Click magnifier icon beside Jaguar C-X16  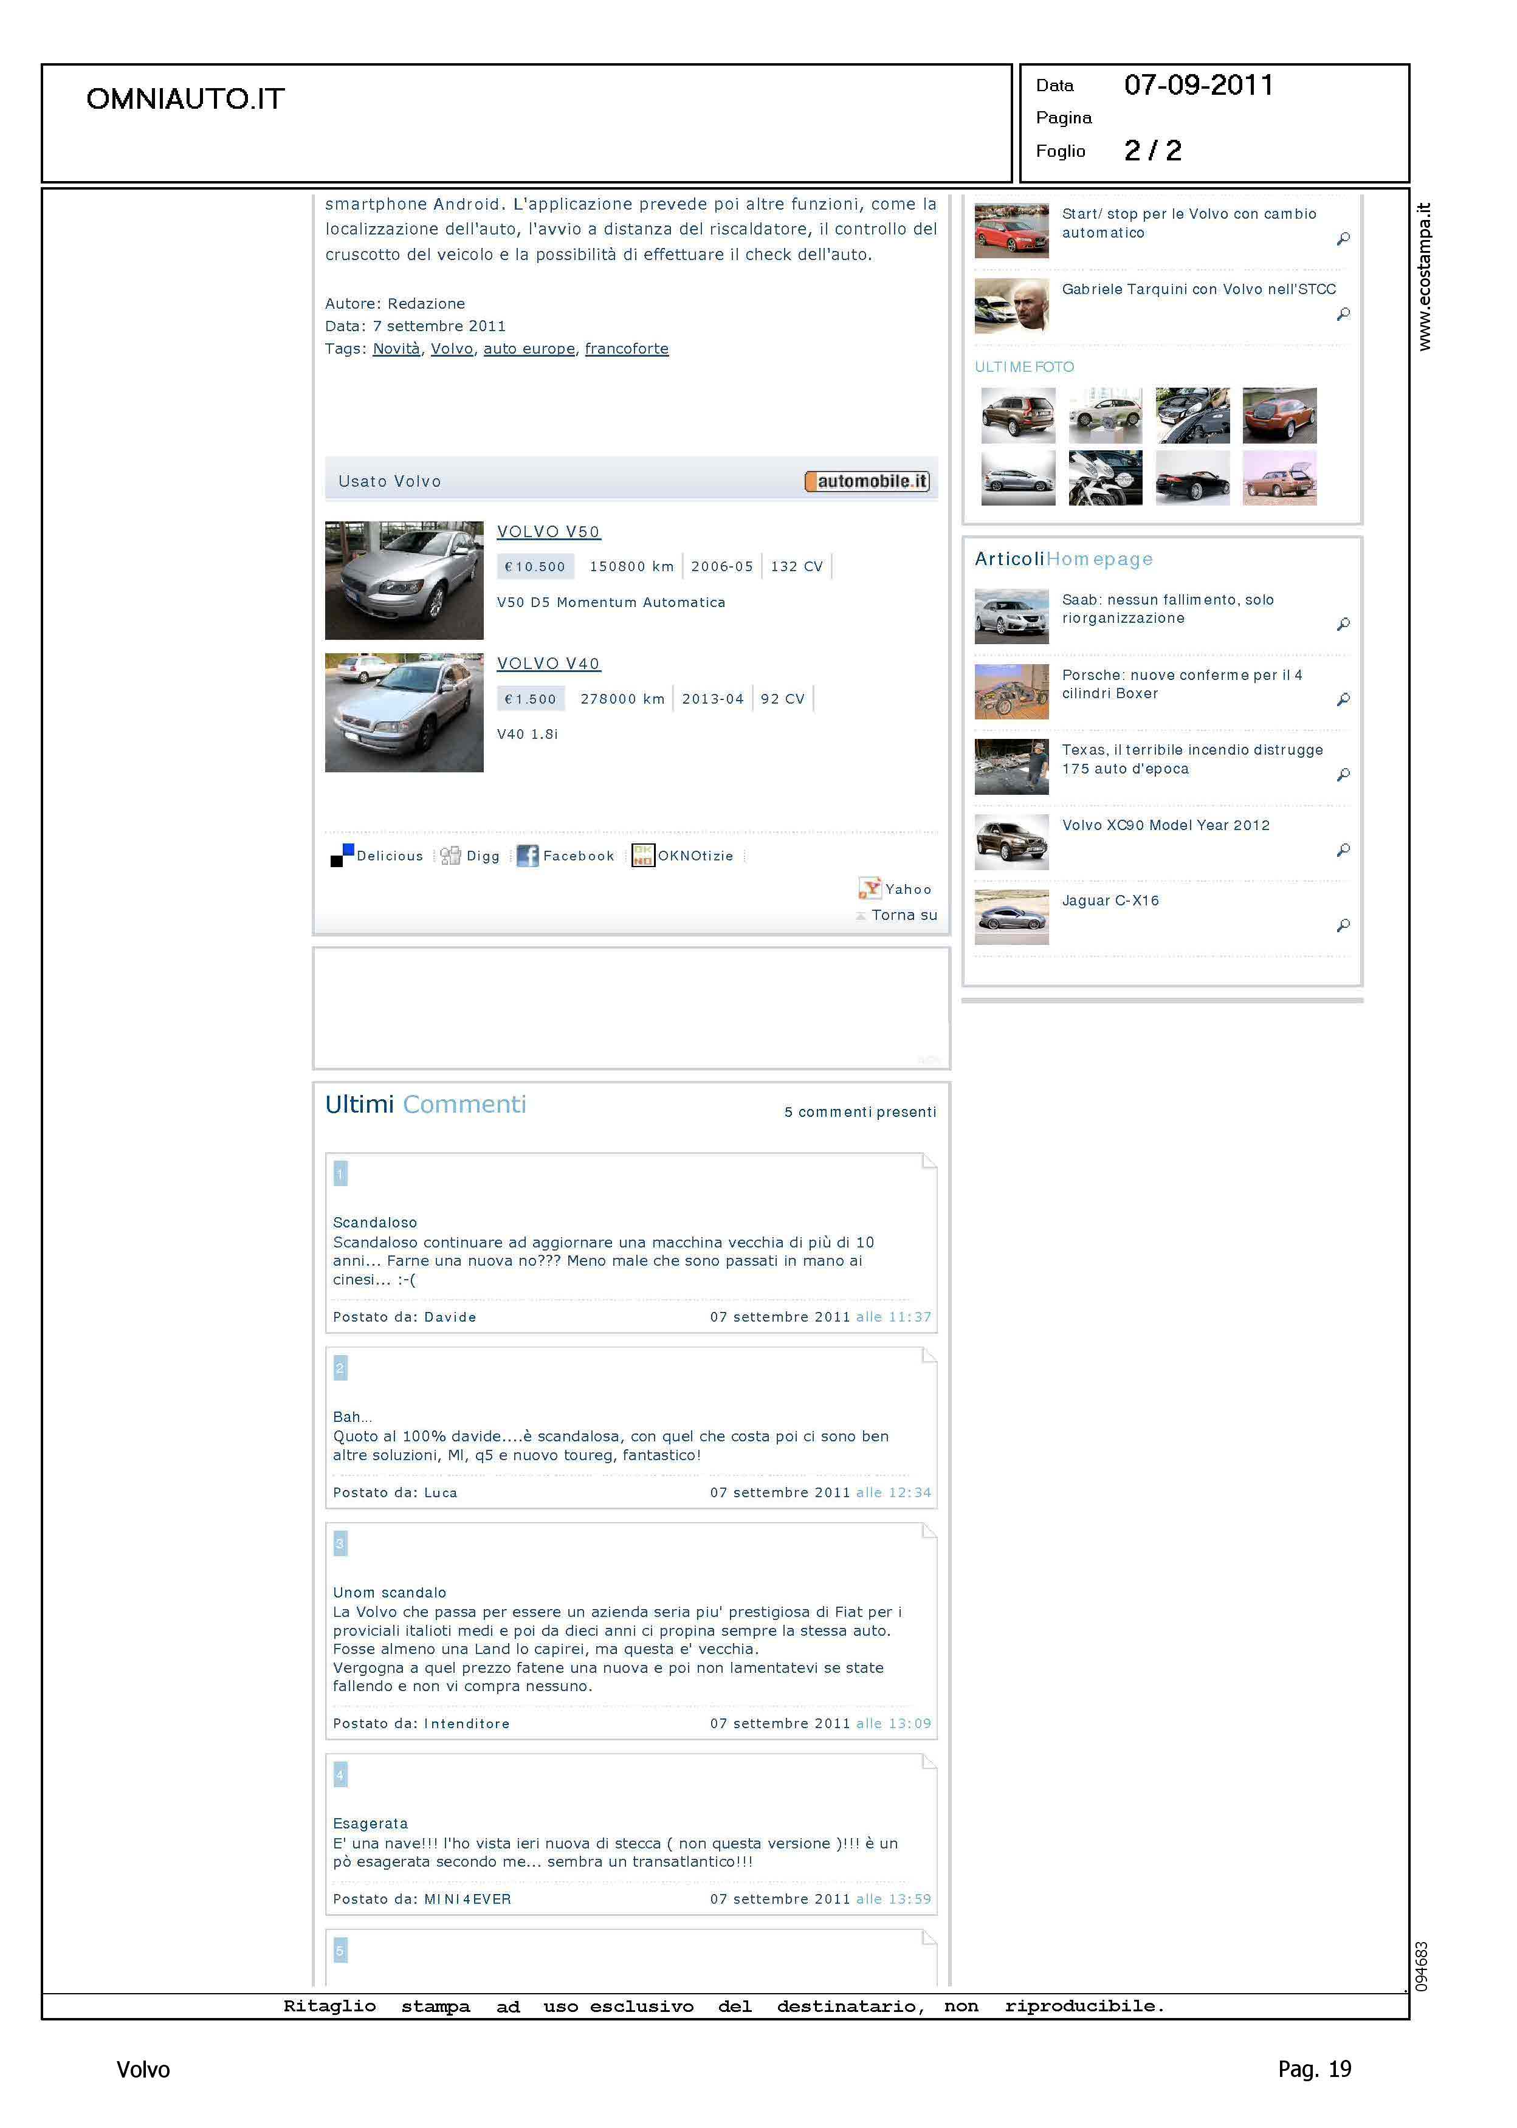[1343, 925]
